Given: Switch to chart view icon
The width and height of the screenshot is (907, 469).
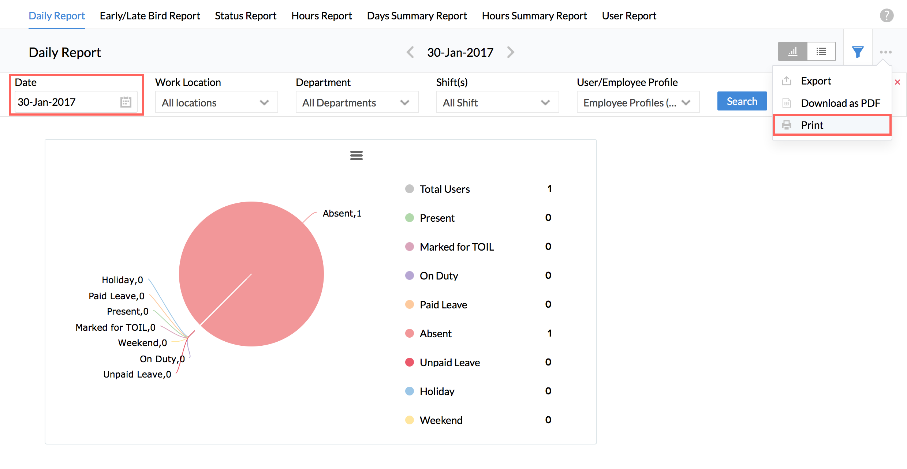Looking at the screenshot, I should (792, 52).
